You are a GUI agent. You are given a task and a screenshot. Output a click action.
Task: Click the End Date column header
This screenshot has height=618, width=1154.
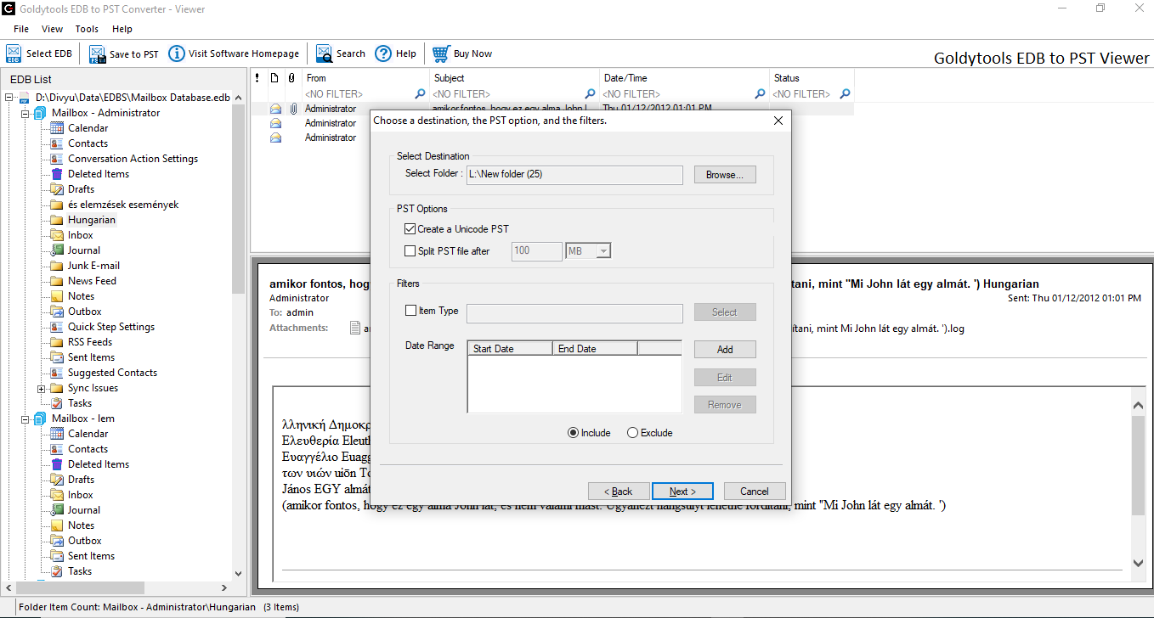point(595,349)
